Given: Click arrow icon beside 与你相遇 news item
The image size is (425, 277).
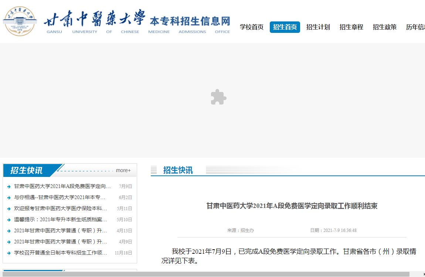Looking at the screenshot, I should point(8,198).
